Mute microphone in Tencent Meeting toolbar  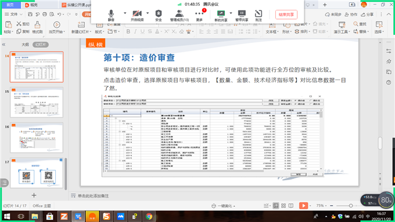[111, 15]
